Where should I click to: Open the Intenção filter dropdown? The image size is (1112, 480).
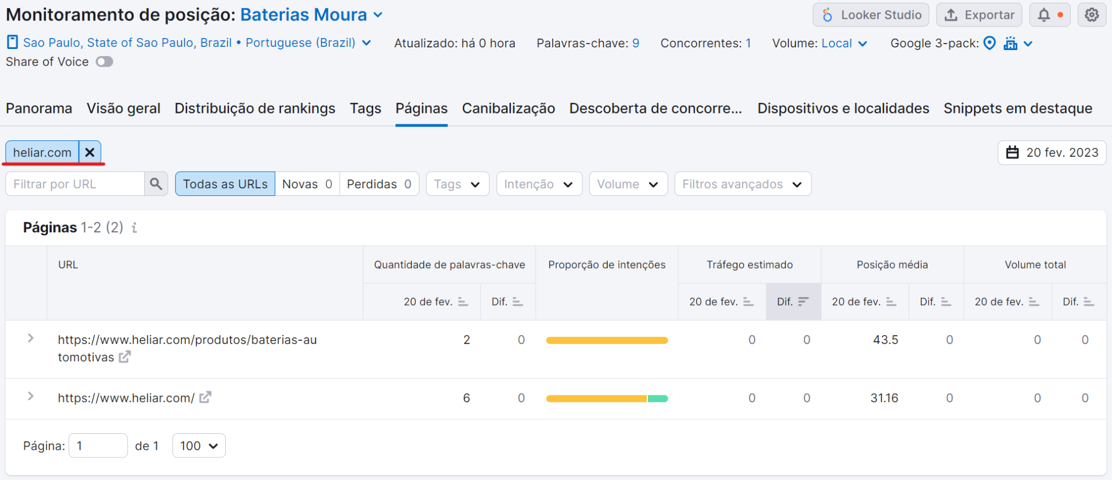539,184
